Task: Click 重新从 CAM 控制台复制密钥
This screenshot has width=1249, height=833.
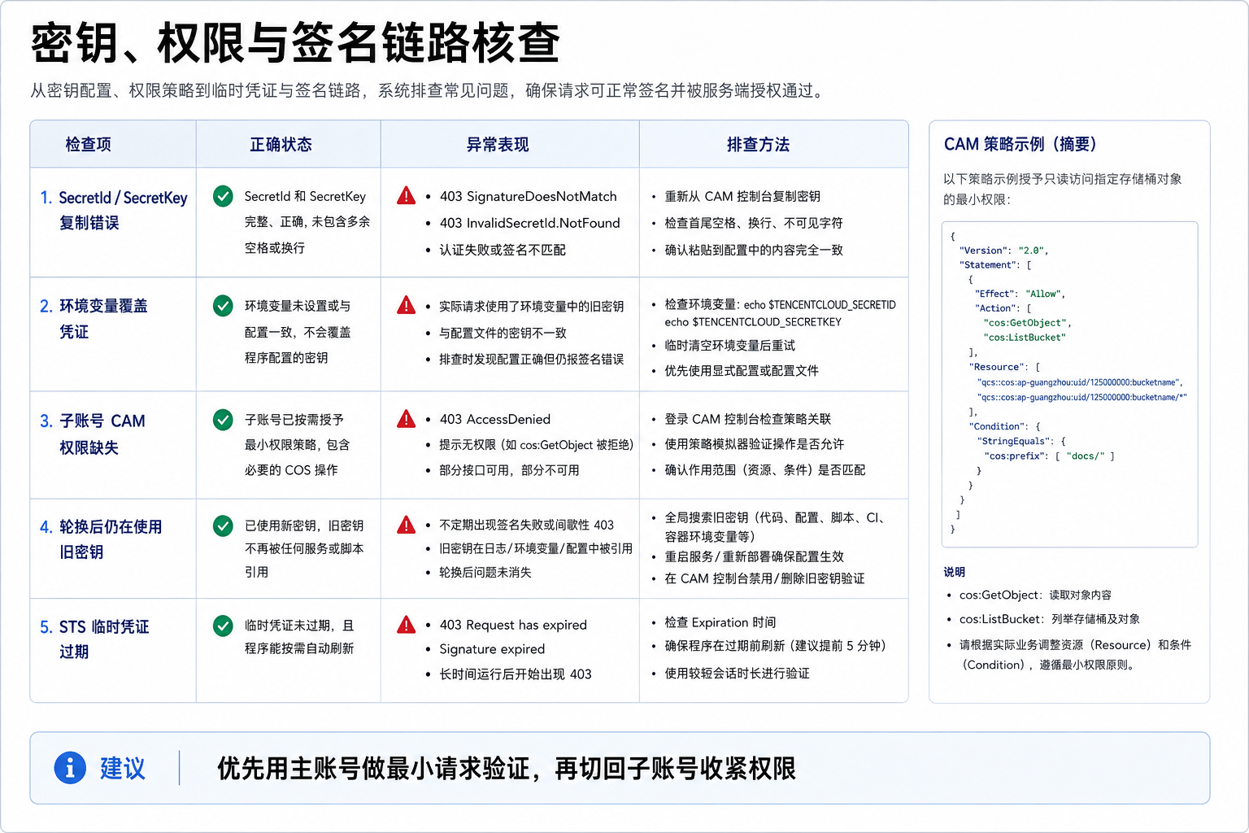Action: pyautogui.click(x=742, y=196)
